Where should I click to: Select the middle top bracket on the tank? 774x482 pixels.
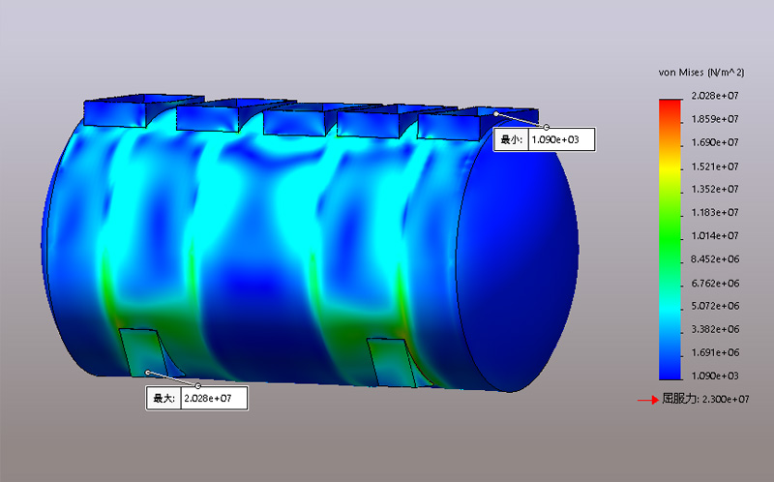298,123
